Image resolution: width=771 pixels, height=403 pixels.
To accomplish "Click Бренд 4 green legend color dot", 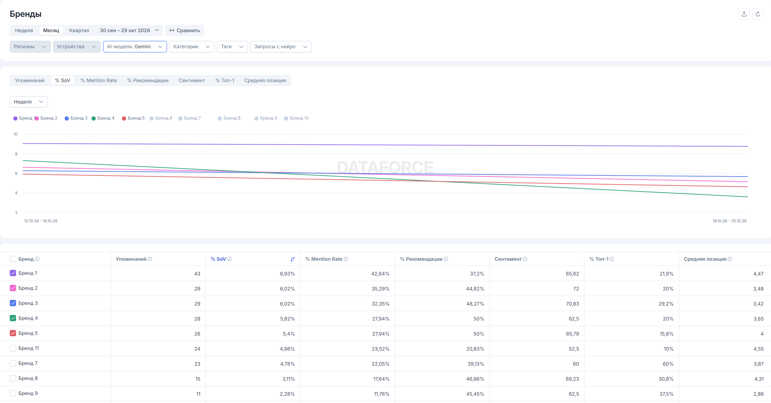I will 94,118.
